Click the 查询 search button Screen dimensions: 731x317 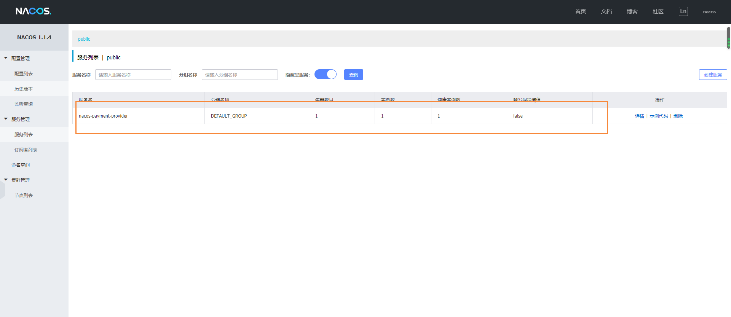pos(354,75)
